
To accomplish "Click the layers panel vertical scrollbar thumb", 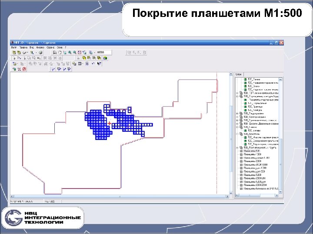I will pyautogui.click(x=280, y=164).
